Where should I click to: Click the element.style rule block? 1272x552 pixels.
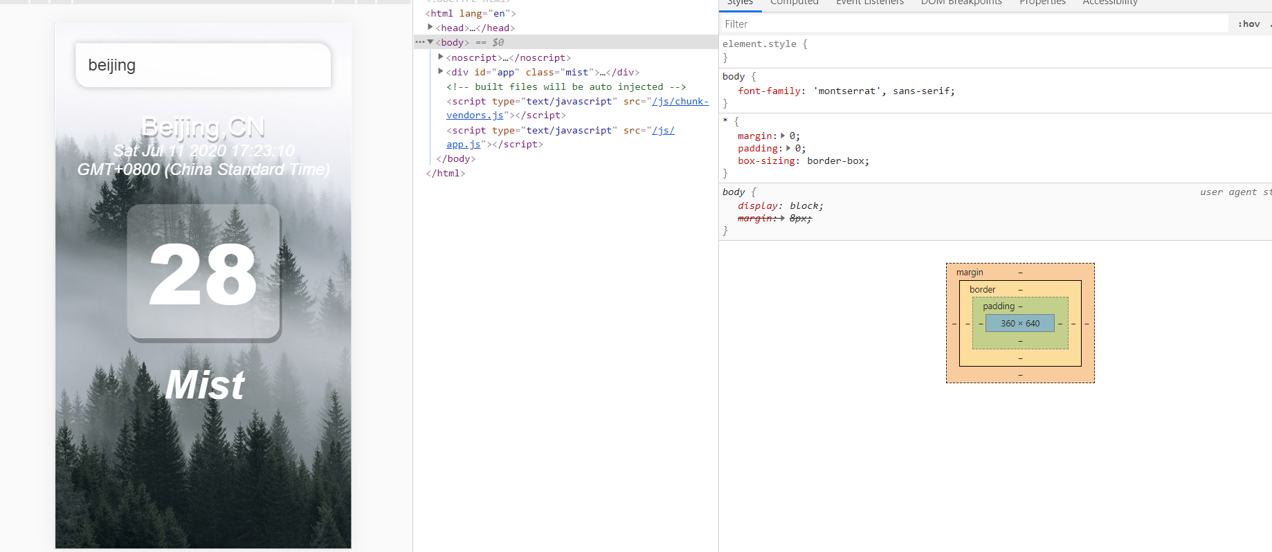[995, 50]
